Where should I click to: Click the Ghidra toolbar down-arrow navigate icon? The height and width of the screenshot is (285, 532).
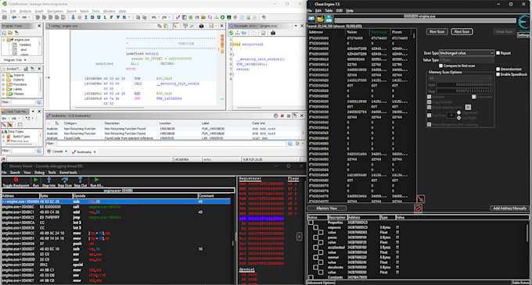pyautogui.click(x=73, y=17)
